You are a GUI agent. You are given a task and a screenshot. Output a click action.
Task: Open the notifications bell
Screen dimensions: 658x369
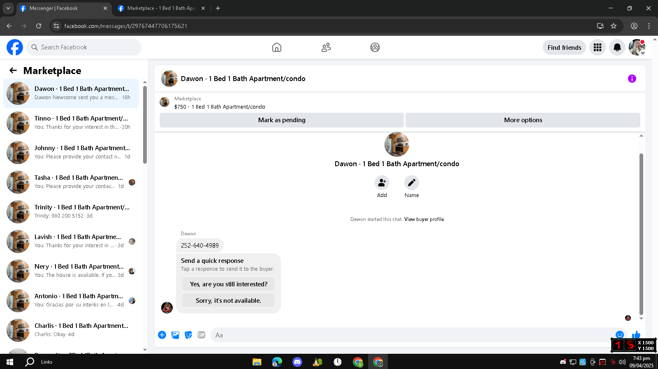(617, 47)
